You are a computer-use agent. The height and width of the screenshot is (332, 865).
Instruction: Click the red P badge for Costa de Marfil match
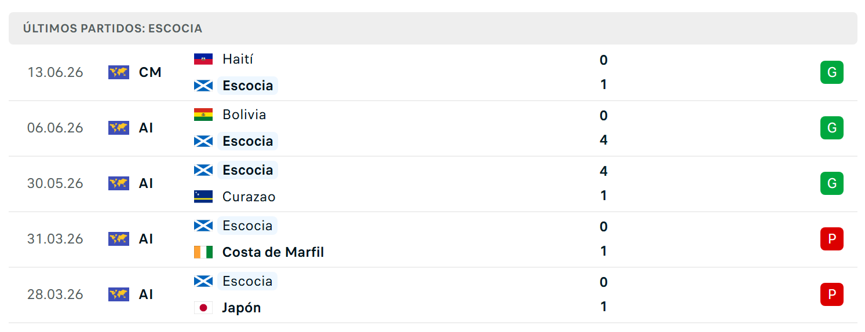coord(832,239)
